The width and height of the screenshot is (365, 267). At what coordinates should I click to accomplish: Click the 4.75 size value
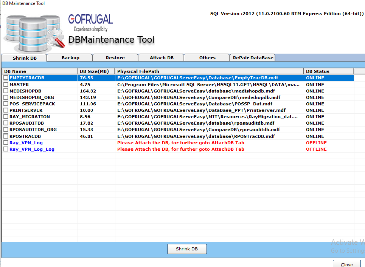pyautogui.click(x=85, y=85)
